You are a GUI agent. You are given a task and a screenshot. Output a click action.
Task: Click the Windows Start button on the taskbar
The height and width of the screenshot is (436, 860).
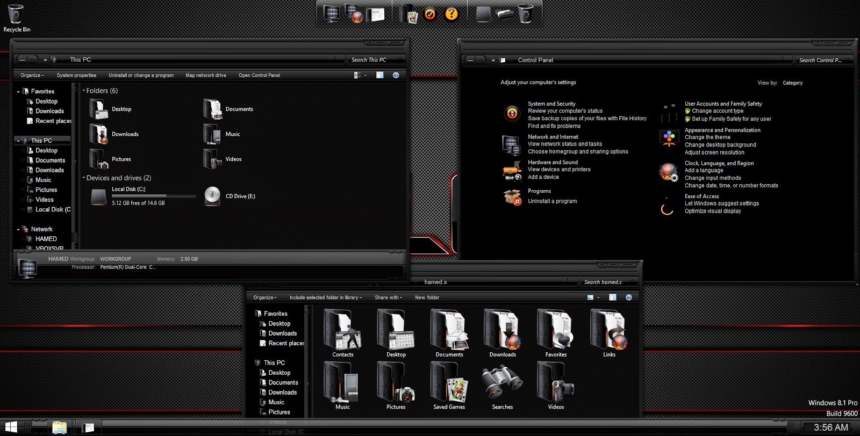coord(11,428)
